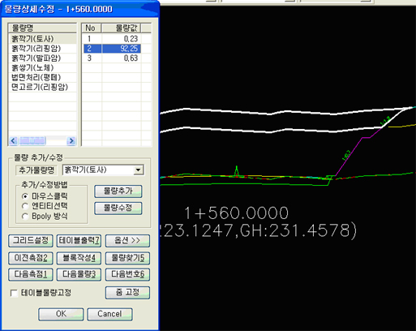
Task: Select 흙깎기(리핑암) in the quantity name list
Action: [x=42, y=49]
